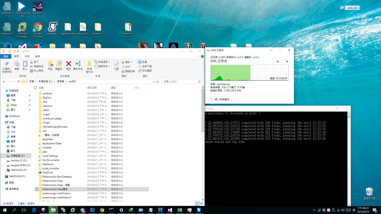The width and height of the screenshot is (381, 214).
Task: Uncheck the PokemonGo-Map folder checkbox
Action: (x=37, y=189)
